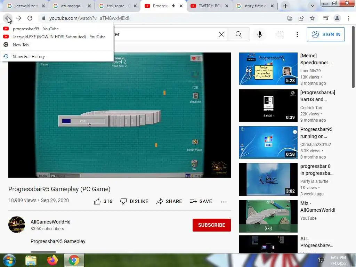
Task: Open YouTube settings three-dot menu
Action: [x=297, y=34]
